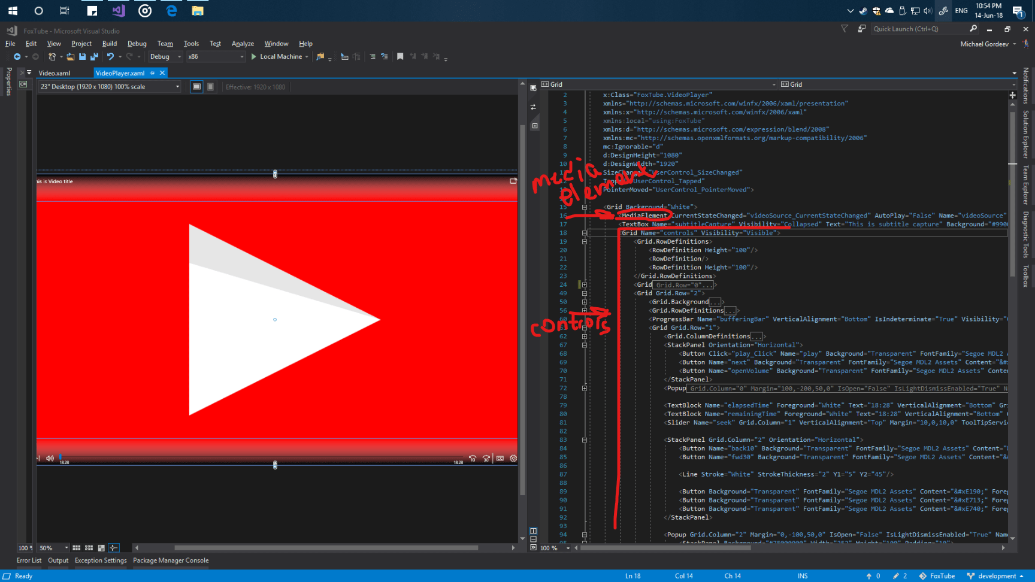
Task: Swap the design and XAML panes
Action: tap(533, 107)
